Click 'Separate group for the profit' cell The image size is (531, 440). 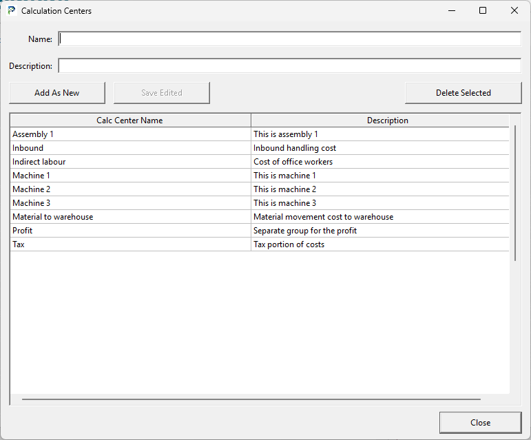click(380, 231)
